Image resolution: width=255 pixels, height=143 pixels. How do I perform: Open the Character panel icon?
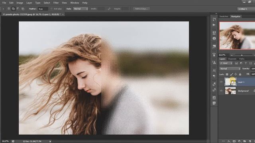click(x=214, y=71)
